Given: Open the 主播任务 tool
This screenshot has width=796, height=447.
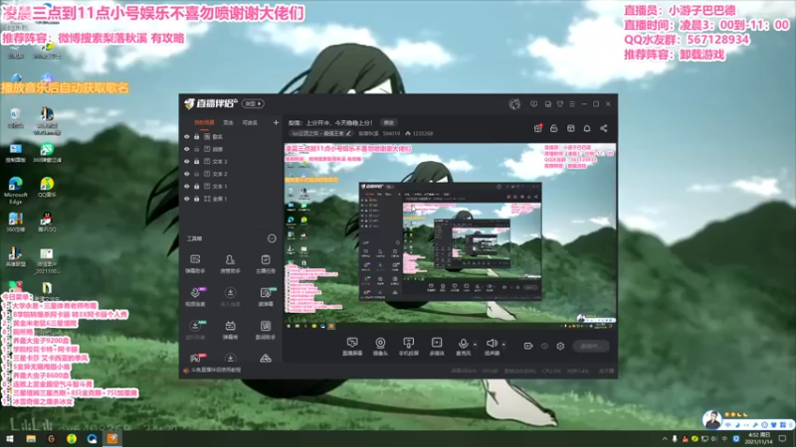Looking at the screenshot, I should (266, 264).
